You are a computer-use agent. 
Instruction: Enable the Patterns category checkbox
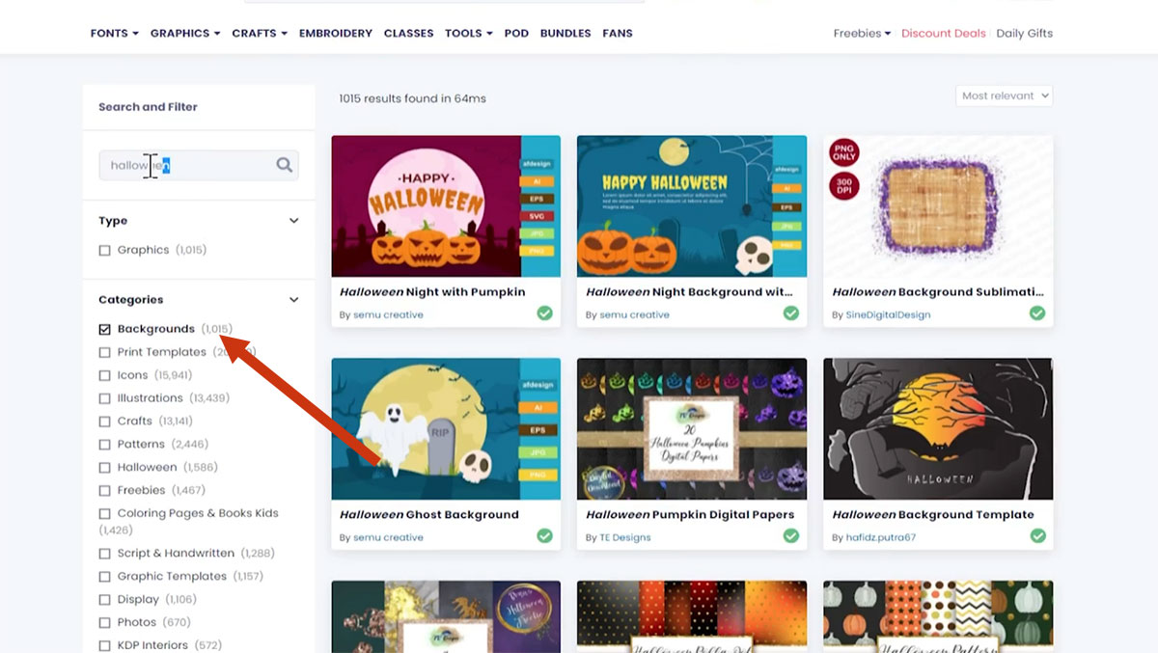tap(104, 445)
